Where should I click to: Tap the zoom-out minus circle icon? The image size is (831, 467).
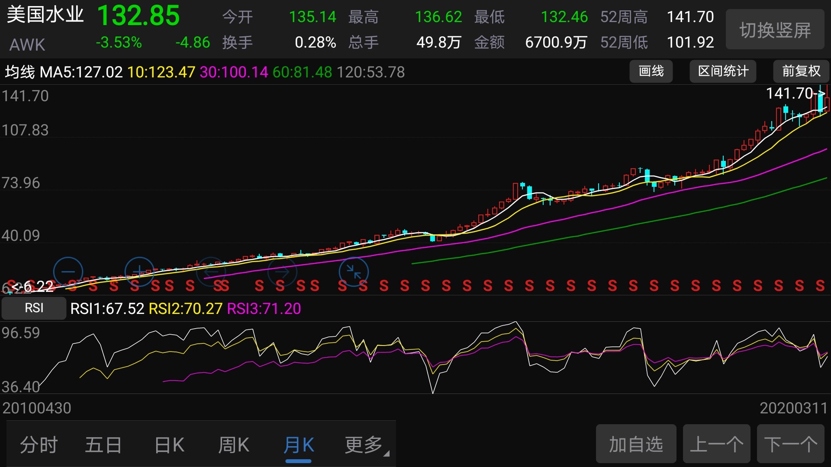68,272
